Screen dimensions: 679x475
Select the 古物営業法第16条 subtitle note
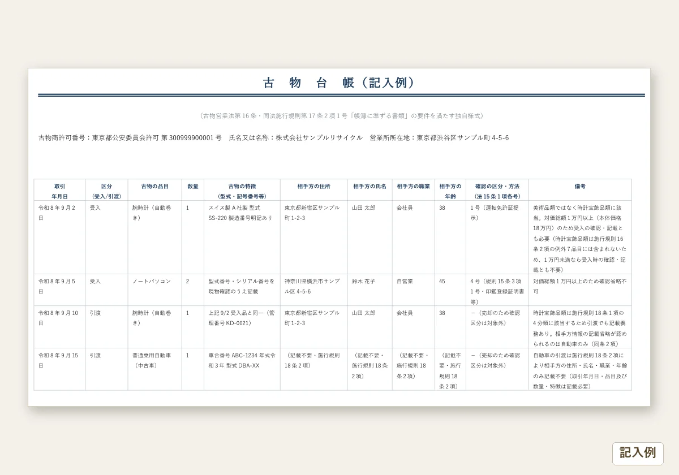point(341,115)
